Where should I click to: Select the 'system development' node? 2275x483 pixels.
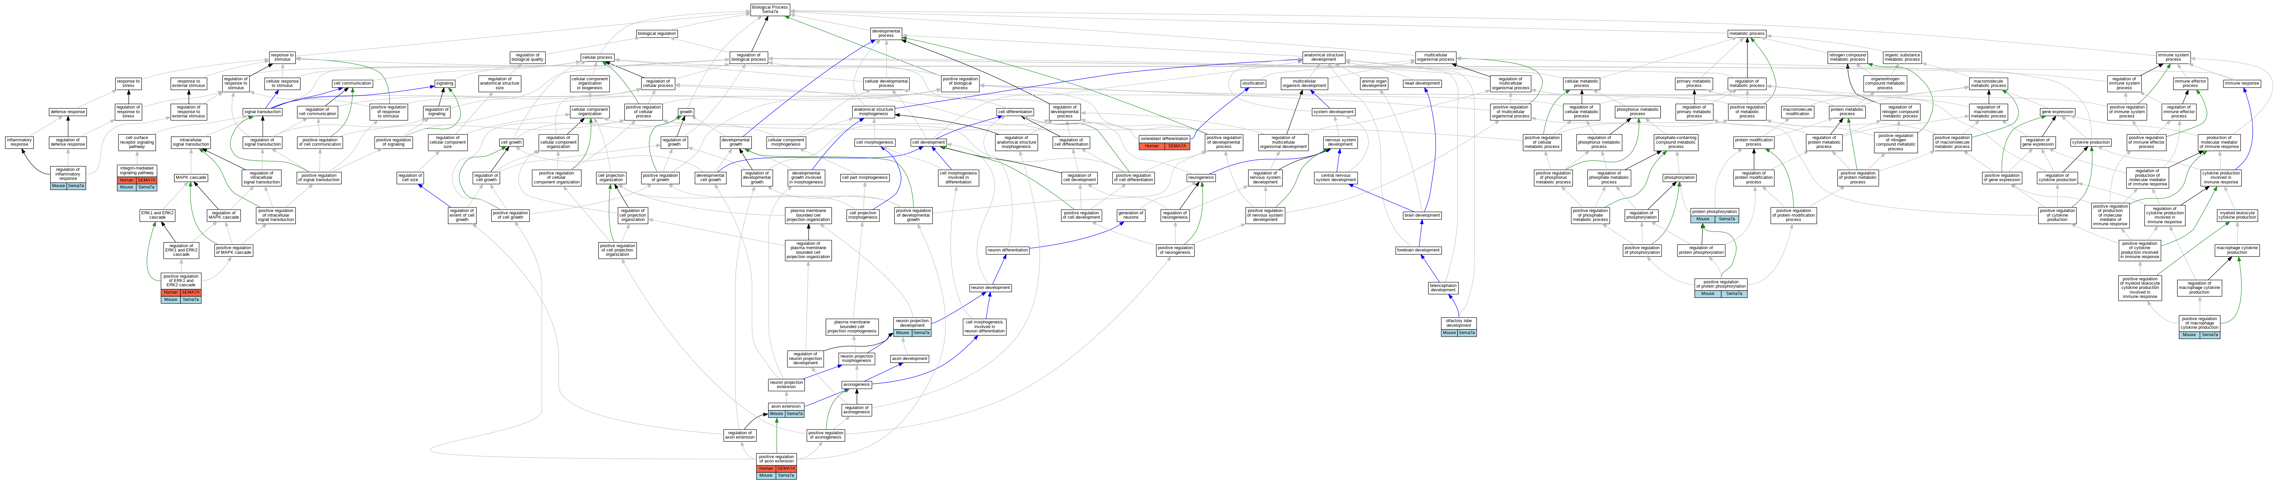pyautogui.click(x=1333, y=112)
